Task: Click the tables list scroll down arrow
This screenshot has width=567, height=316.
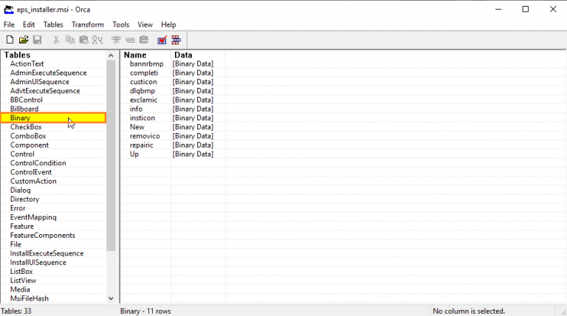Action: [111, 298]
